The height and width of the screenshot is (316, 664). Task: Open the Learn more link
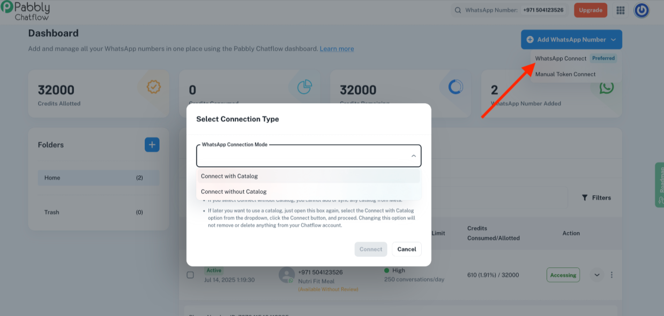pos(337,49)
